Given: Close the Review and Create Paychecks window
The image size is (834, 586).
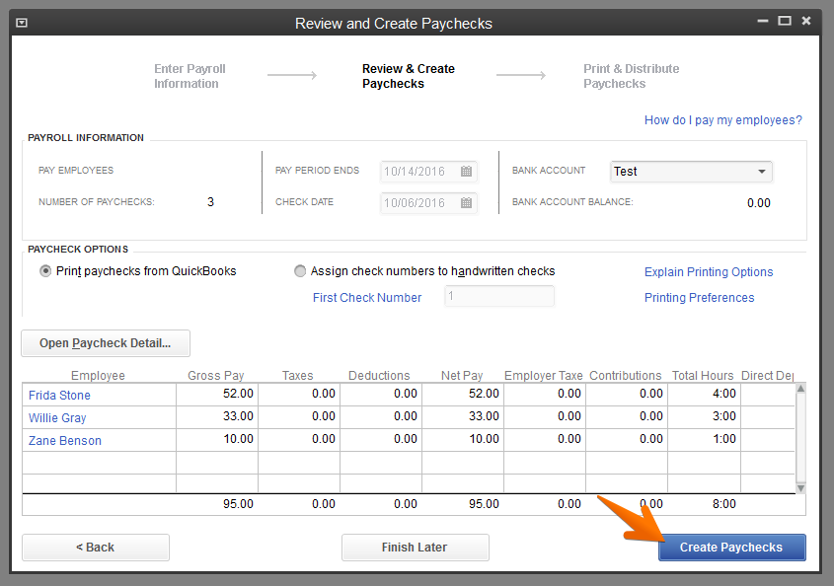Looking at the screenshot, I should (806, 21).
